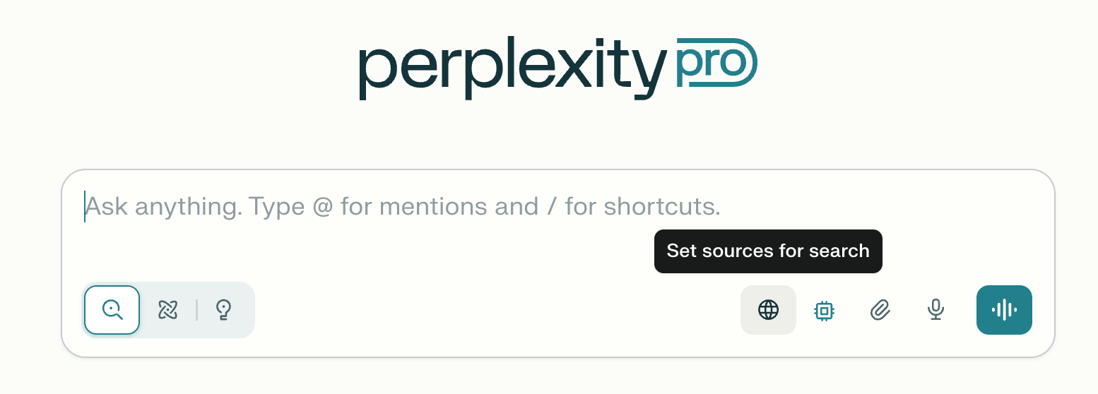The width and height of the screenshot is (1098, 394).
Task: Click the perplexity wordmark logo
Action: point(513,68)
